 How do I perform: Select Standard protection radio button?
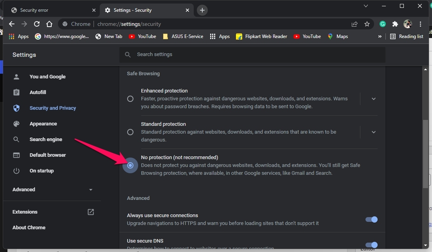click(130, 132)
